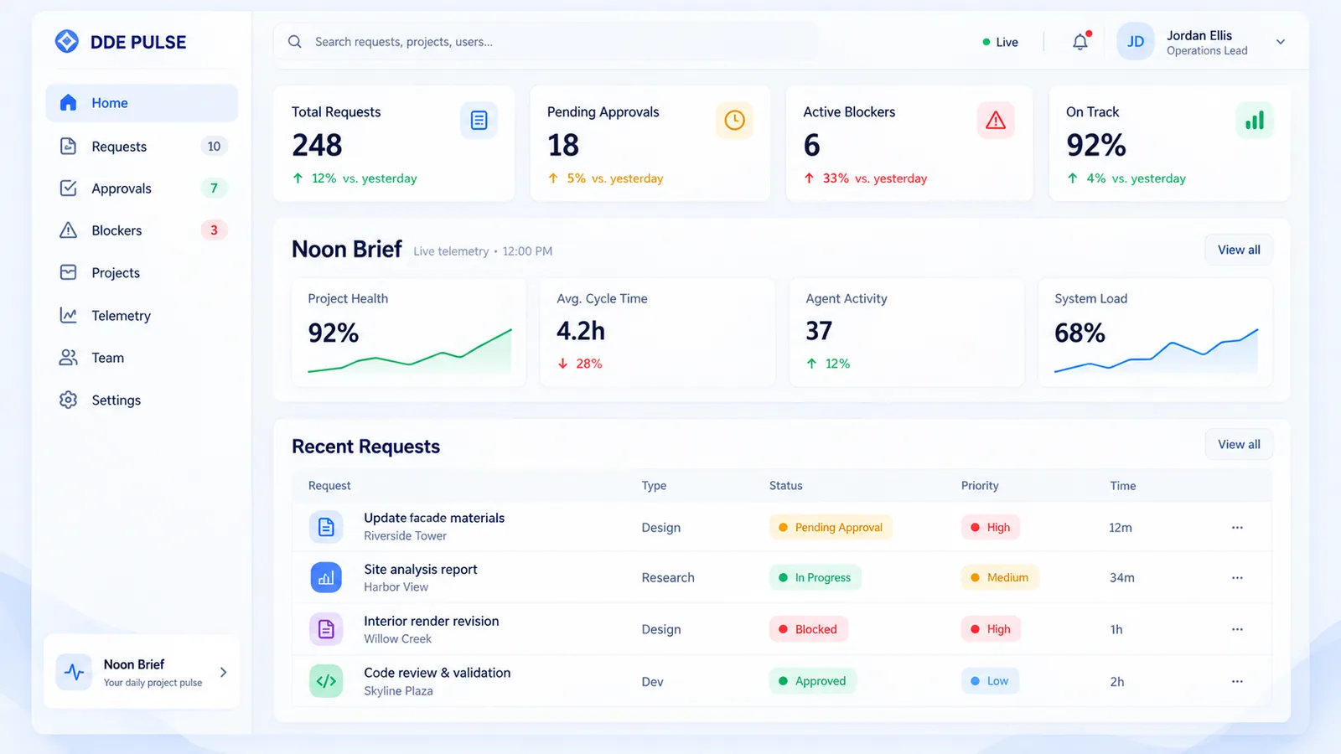Click View all in Noon Brief section

tap(1239, 250)
